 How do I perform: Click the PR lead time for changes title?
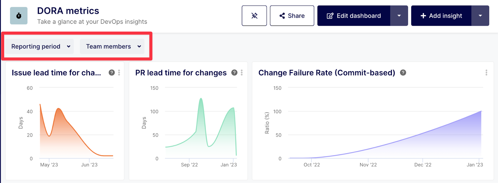coord(181,73)
